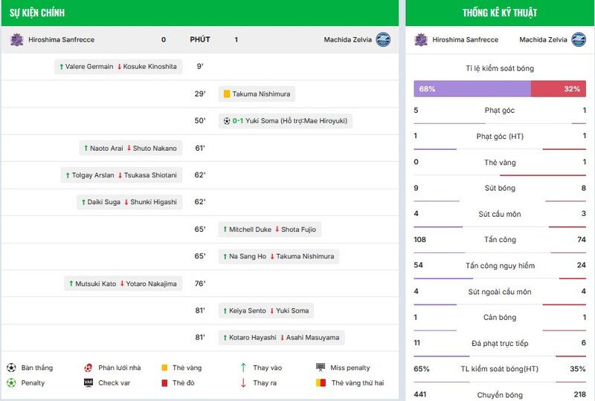
Task: Open Yuki Soma's 0-1 goal event
Action: point(286,121)
